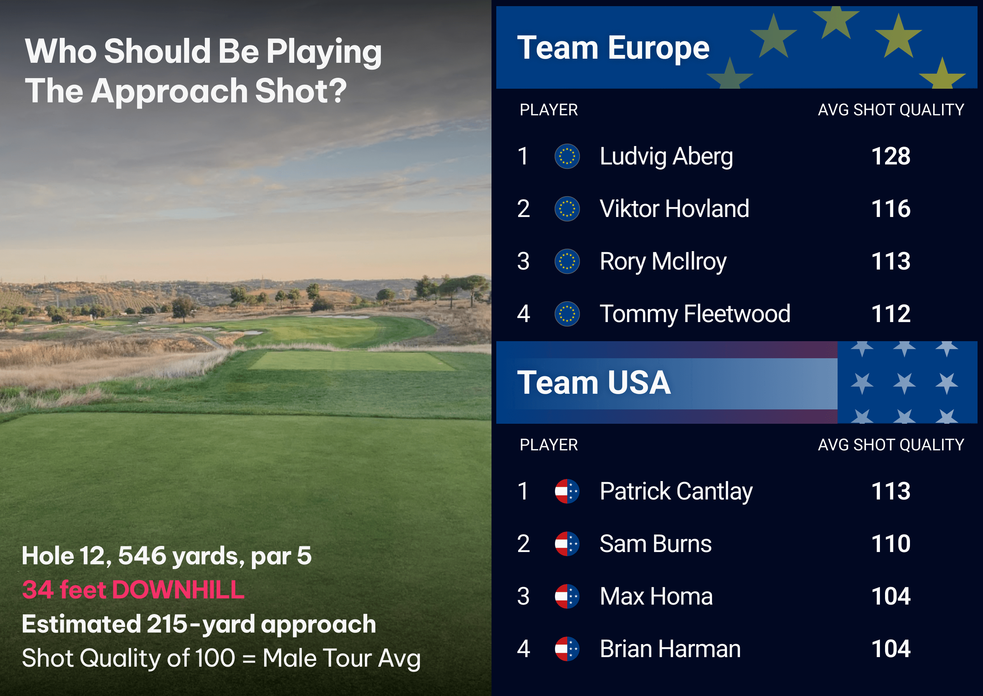This screenshot has height=696, width=983.
Task: Click the red 34 feet DOWNHILL text
Action: (133, 590)
